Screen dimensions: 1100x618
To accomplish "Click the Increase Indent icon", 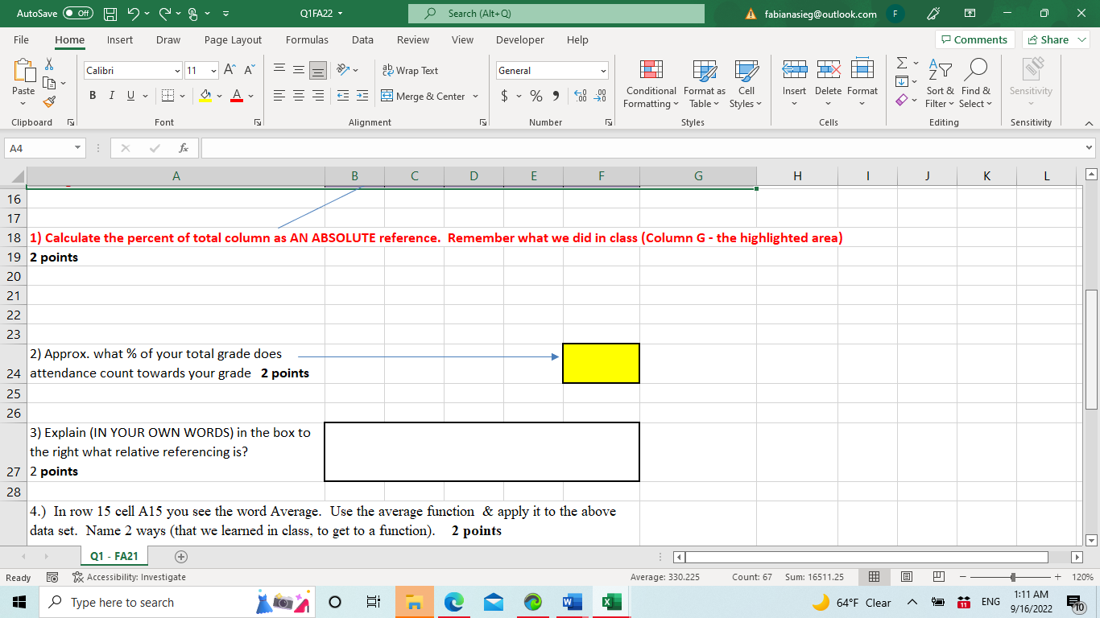I will pos(362,96).
